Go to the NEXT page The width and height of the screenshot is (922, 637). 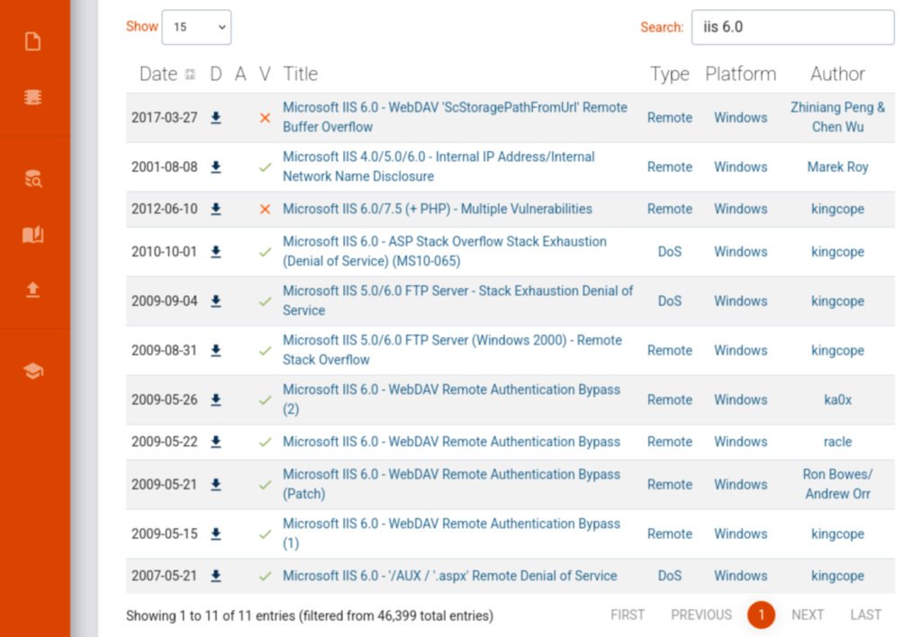point(808,615)
